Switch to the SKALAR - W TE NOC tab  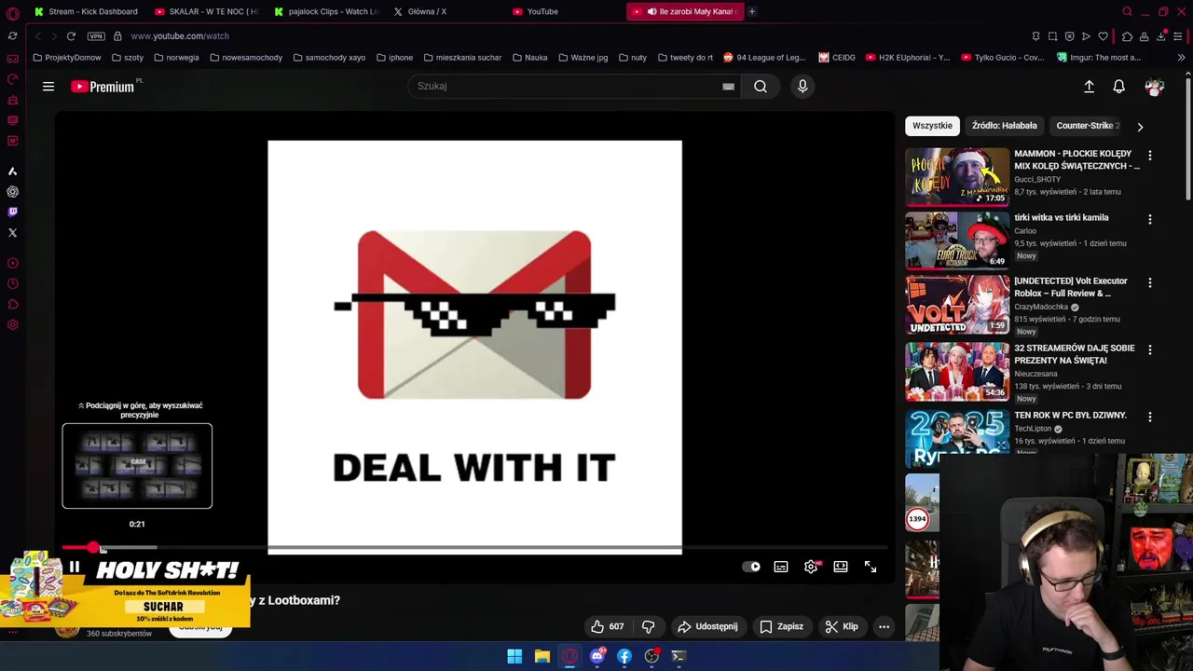pos(206,11)
